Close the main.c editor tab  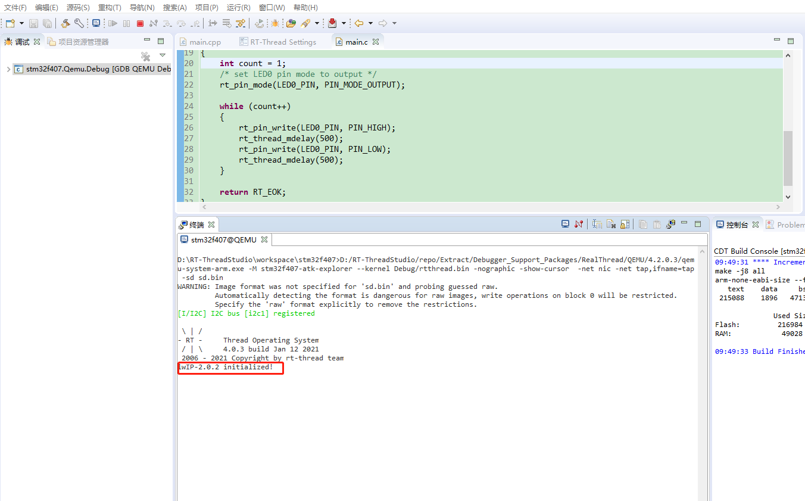(x=376, y=42)
